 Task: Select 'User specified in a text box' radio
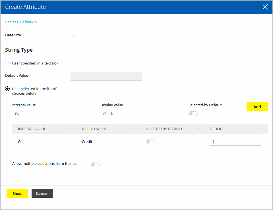[7, 63]
